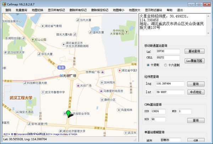Click the 鲁巷 metro station badge
Viewport: 213px width, 144px height.
(x=61, y=68)
